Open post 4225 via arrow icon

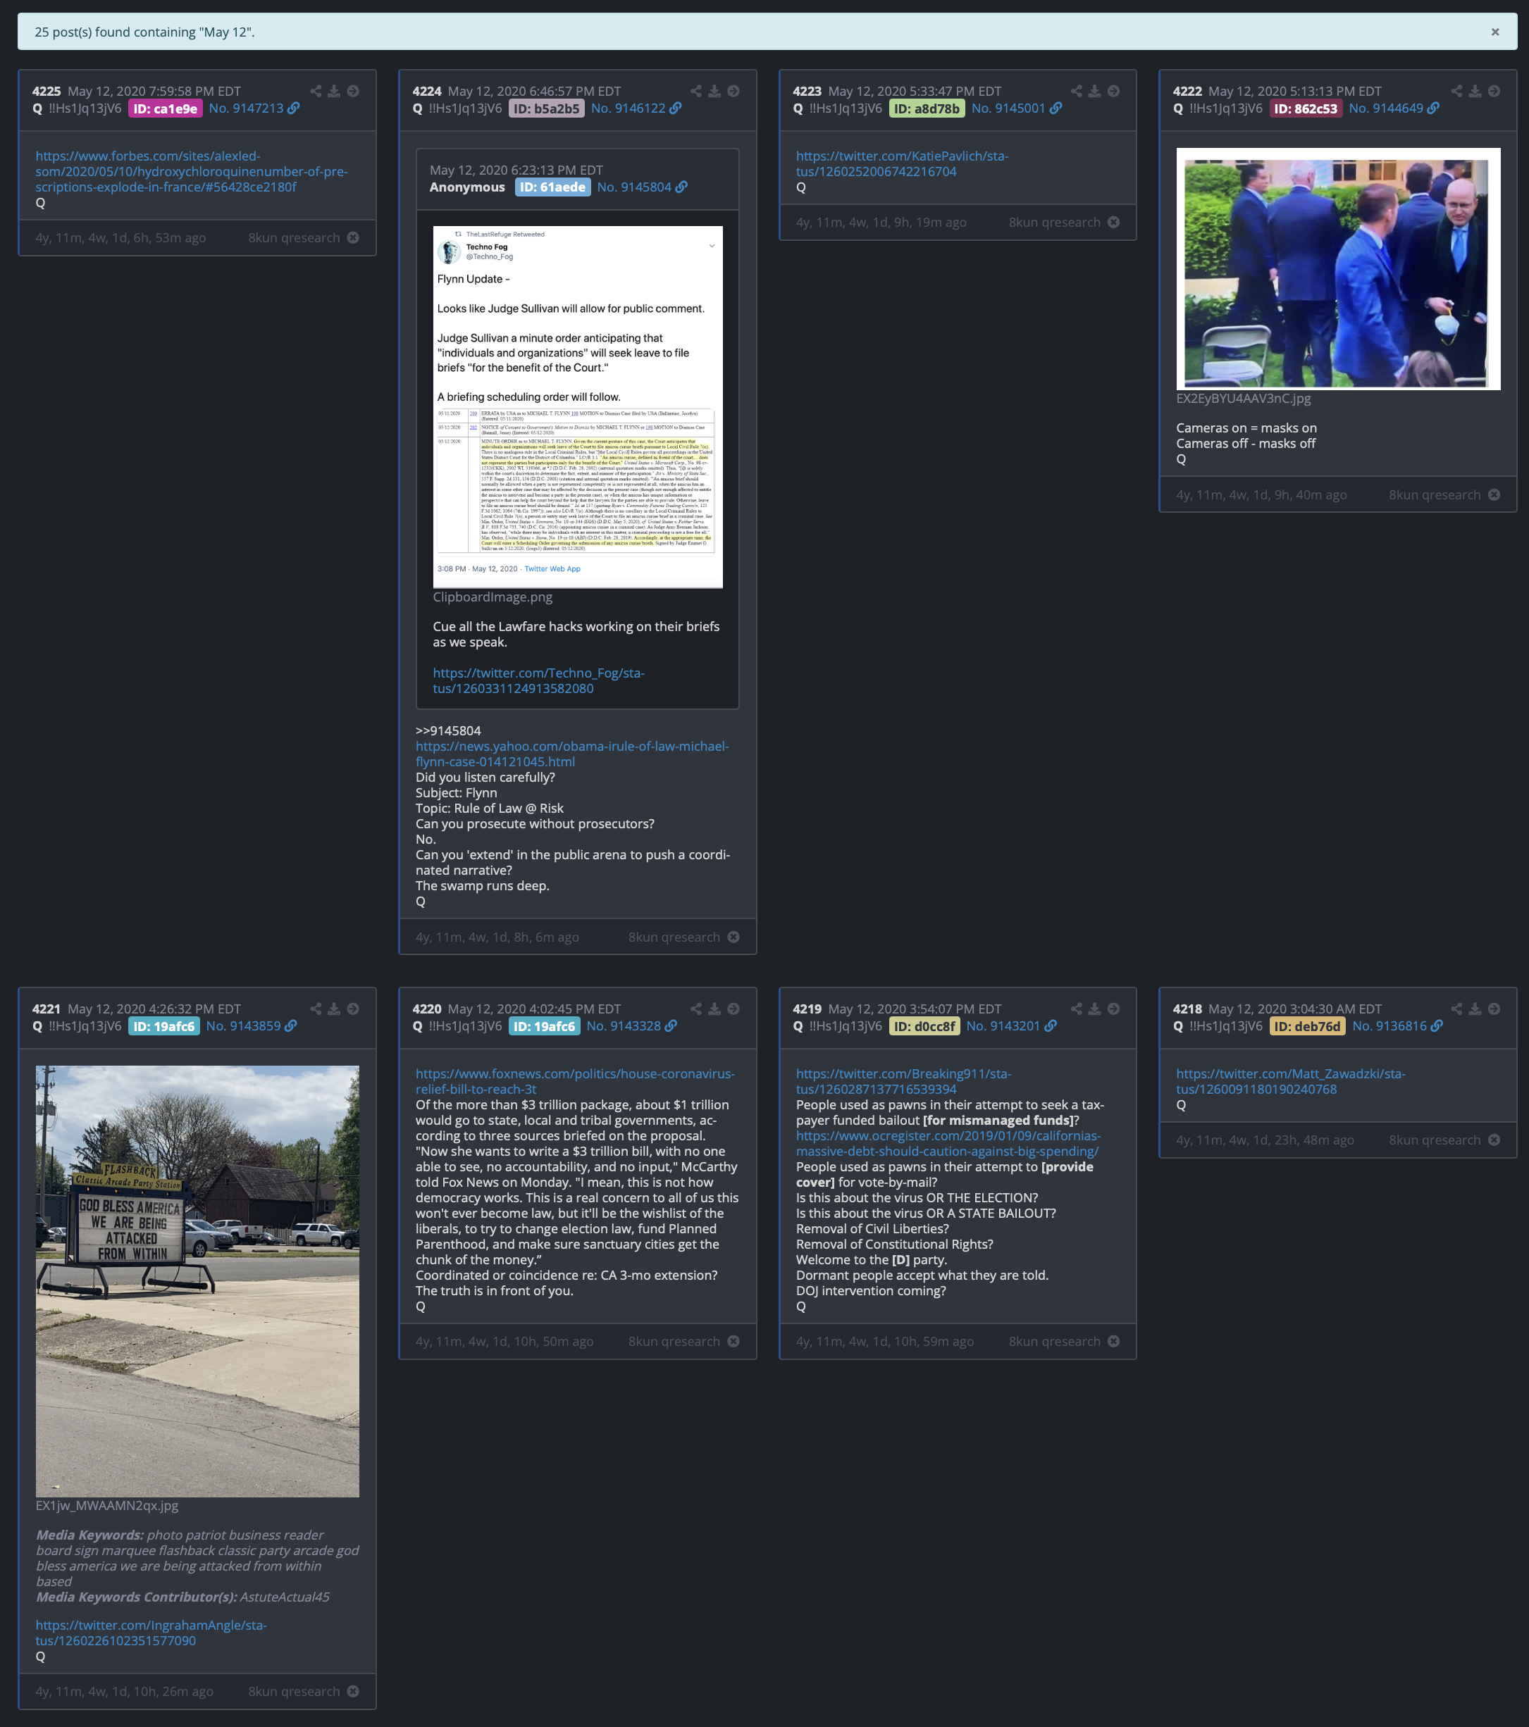tap(353, 92)
